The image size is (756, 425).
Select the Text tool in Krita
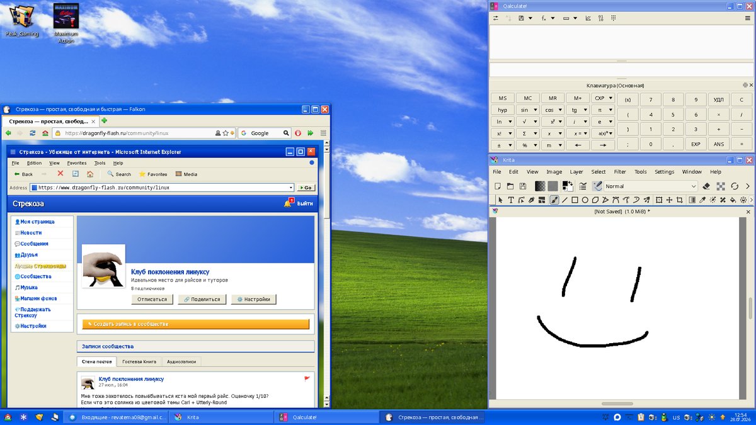pos(511,200)
